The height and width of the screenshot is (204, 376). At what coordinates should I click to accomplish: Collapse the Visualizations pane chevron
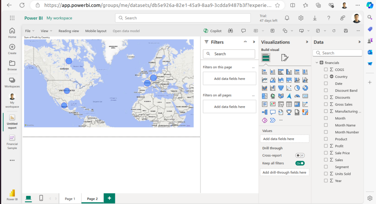(307, 42)
